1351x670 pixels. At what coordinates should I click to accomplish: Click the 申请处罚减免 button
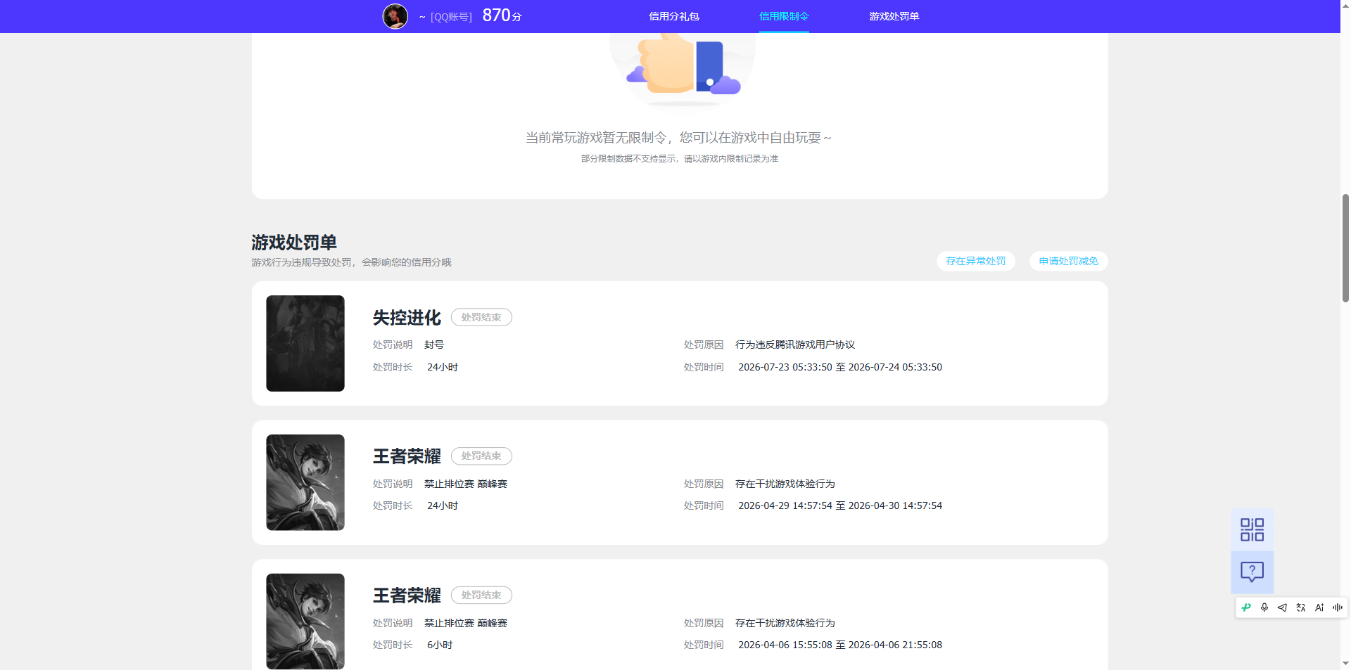(x=1069, y=261)
